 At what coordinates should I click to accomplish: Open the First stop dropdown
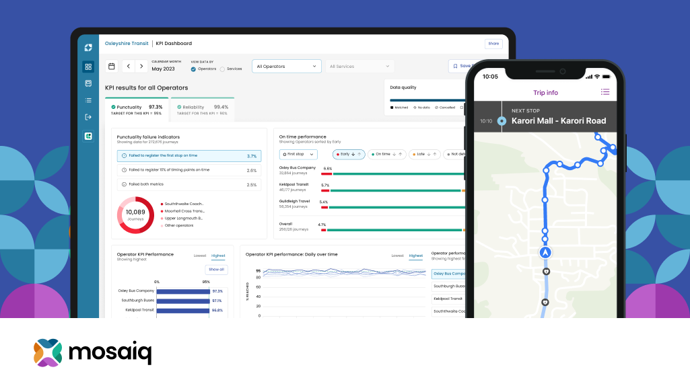pos(298,154)
